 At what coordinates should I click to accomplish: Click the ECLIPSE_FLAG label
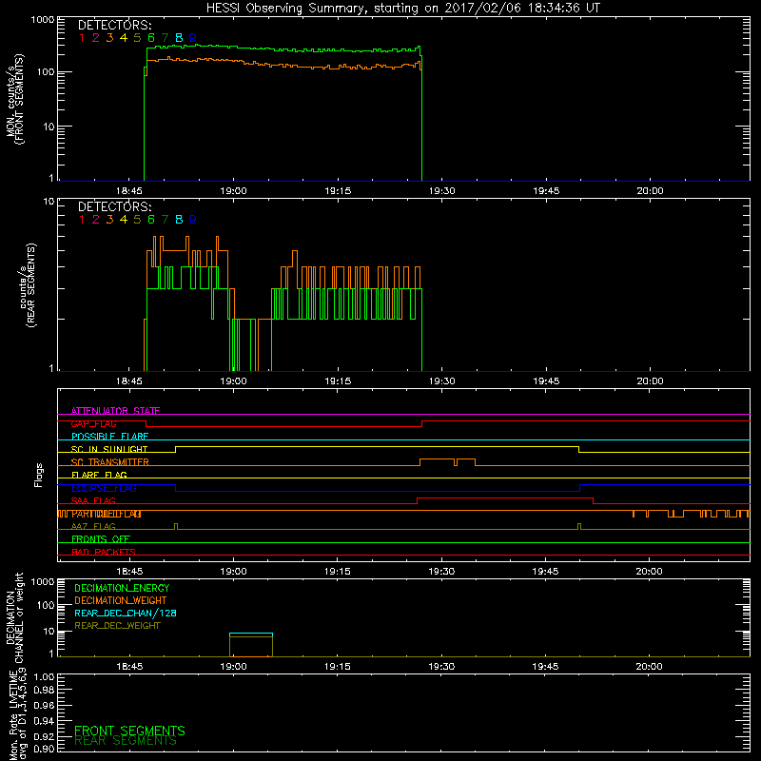(x=104, y=488)
